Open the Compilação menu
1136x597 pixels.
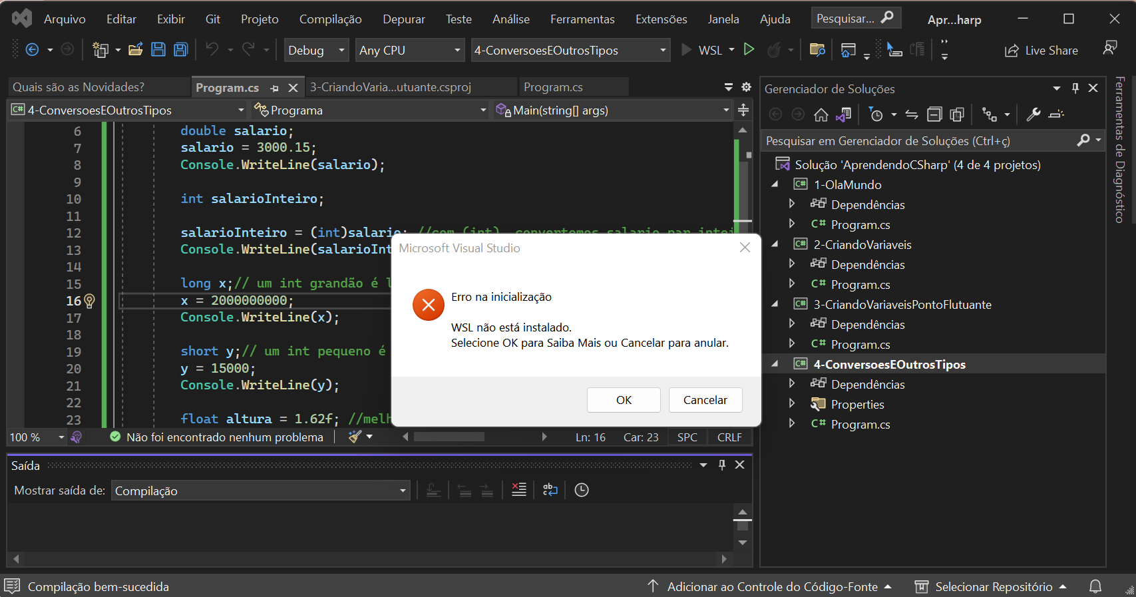tap(330, 19)
